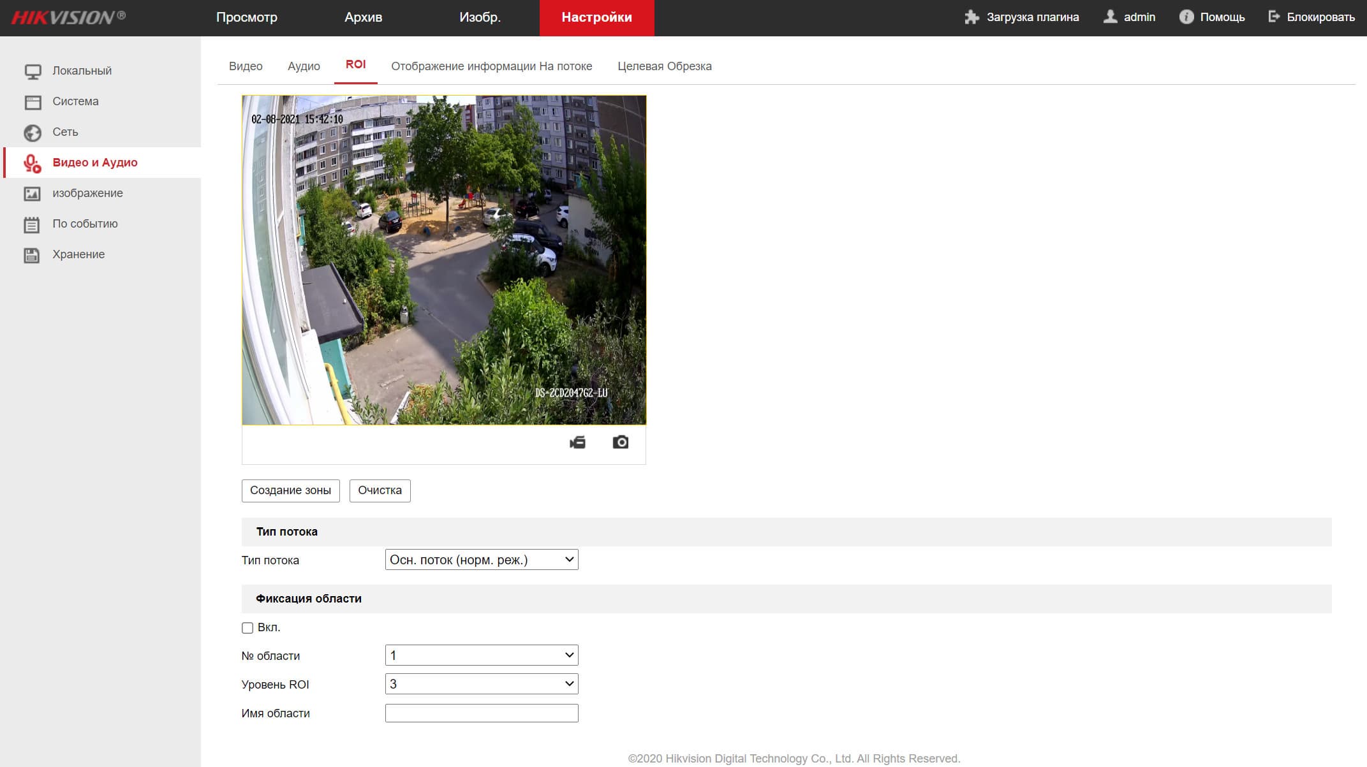The image size is (1367, 767).
Task: Click the Имя области name input field
Action: (x=482, y=713)
